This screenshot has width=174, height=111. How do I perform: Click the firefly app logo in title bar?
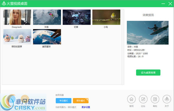pos(4,3)
